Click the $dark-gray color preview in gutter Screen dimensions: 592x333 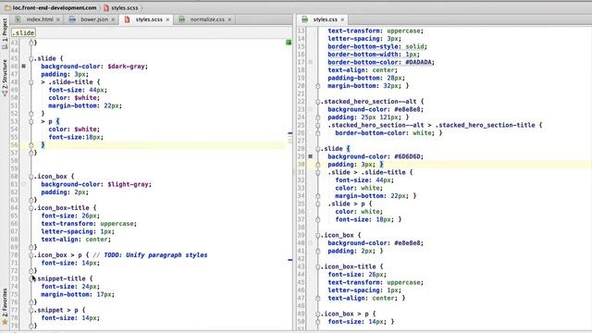[x=24, y=66]
